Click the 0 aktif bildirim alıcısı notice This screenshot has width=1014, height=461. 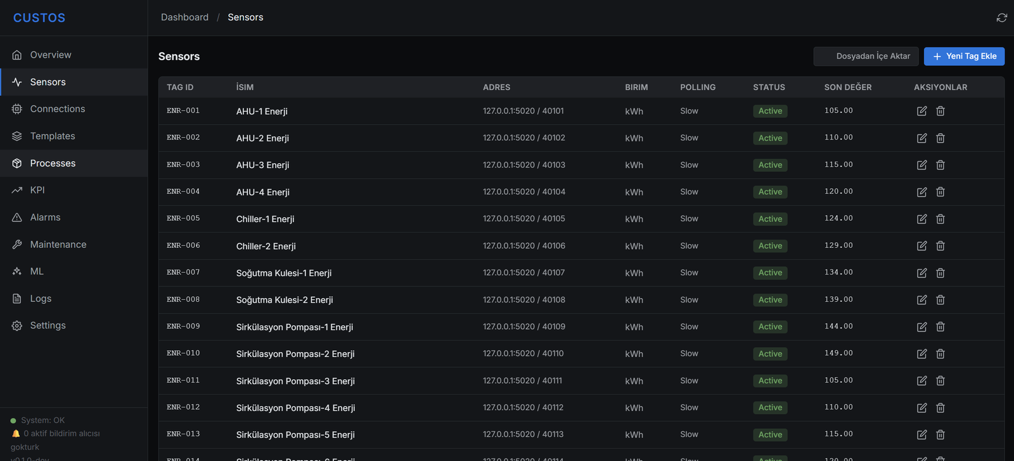coord(61,434)
